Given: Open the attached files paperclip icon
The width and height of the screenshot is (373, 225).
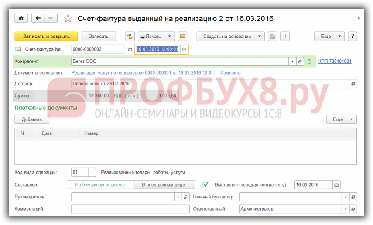Looking at the screenshot, I should [x=284, y=37].
